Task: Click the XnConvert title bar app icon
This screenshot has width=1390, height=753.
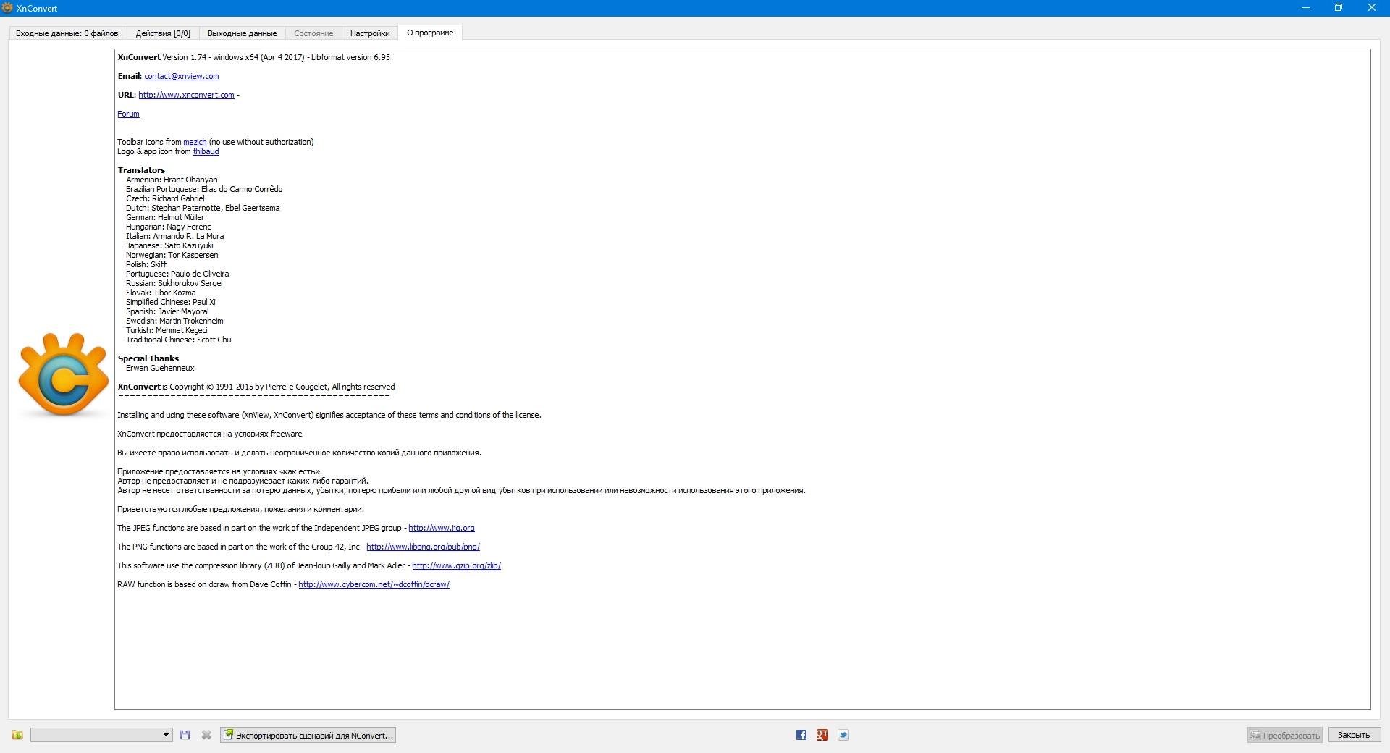Action: tap(7, 8)
